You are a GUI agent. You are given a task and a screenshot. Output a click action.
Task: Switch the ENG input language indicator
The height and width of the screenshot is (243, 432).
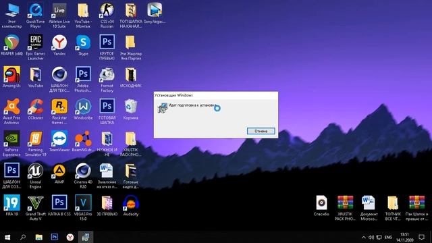388,238
